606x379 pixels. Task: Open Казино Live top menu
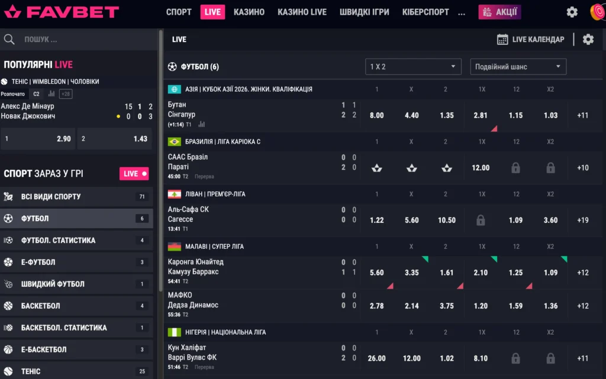tap(302, 12)
